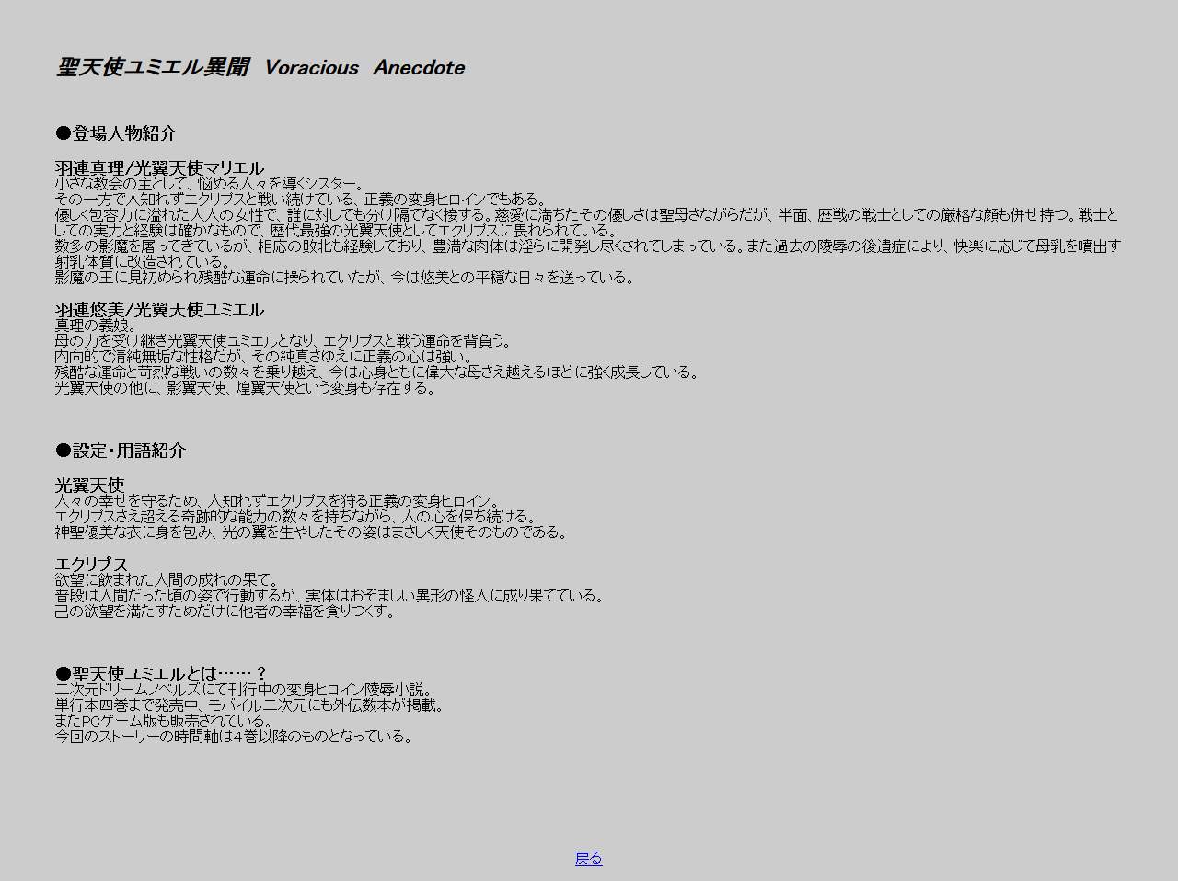Click the word Anecdote in the title
The image size is (1178, 881).
[x=419, y=68]
